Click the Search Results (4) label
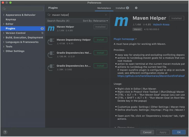189x137 pixels. coord(58,21)
